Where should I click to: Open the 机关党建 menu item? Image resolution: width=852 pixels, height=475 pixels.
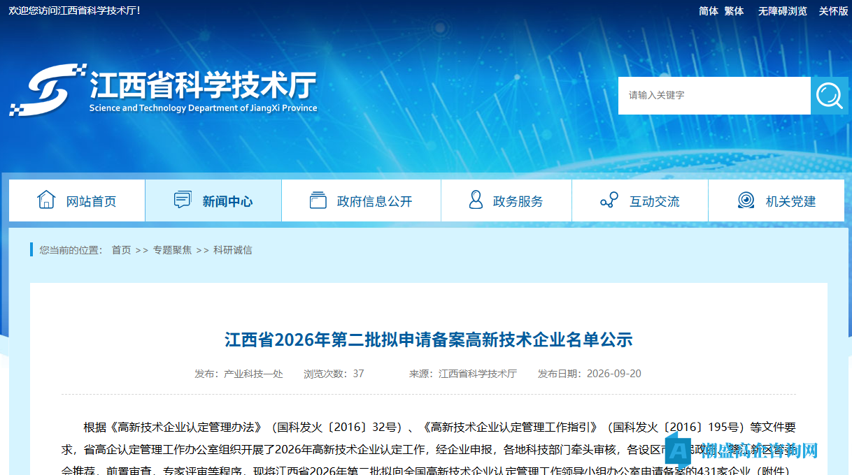tap(776, 200)
